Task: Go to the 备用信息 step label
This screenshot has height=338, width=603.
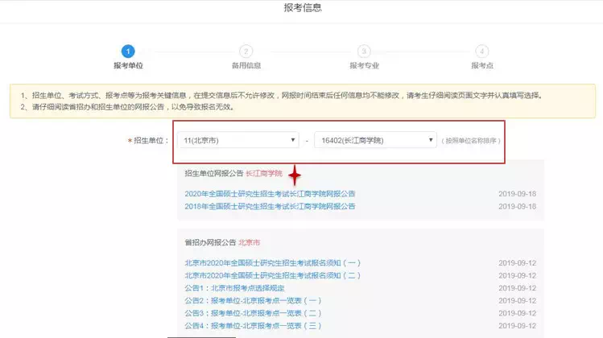Action: coord(246,65)
